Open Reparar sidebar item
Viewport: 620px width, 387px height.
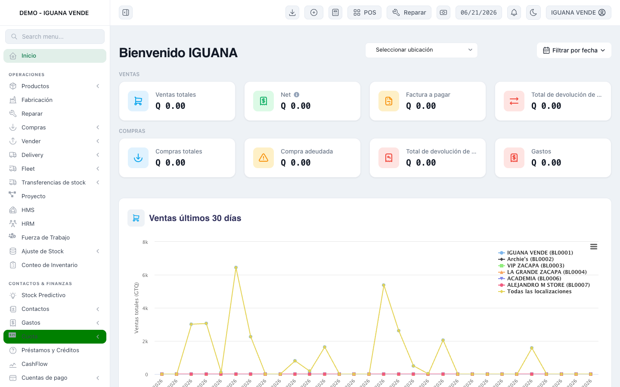[x=55, y=114]
